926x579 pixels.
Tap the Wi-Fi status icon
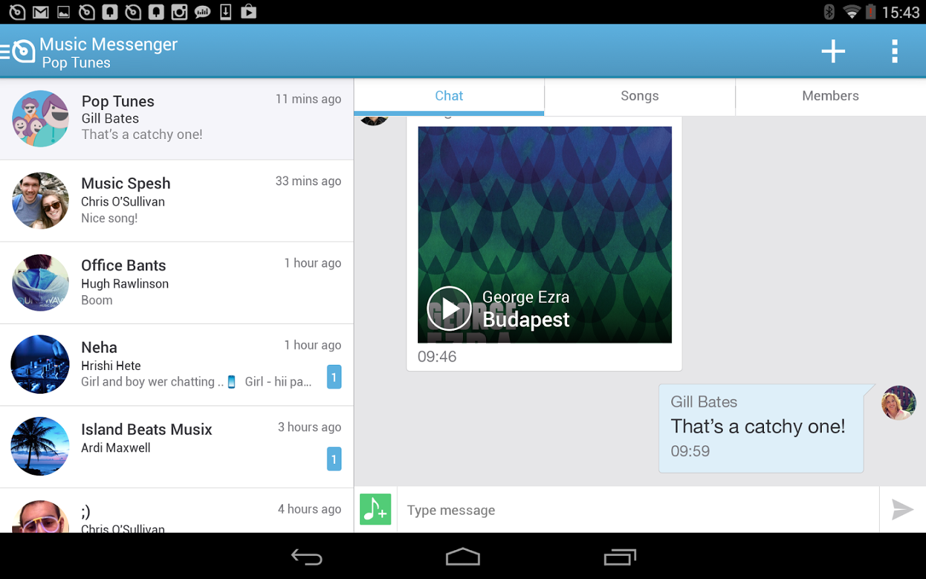tap(851, 12)
